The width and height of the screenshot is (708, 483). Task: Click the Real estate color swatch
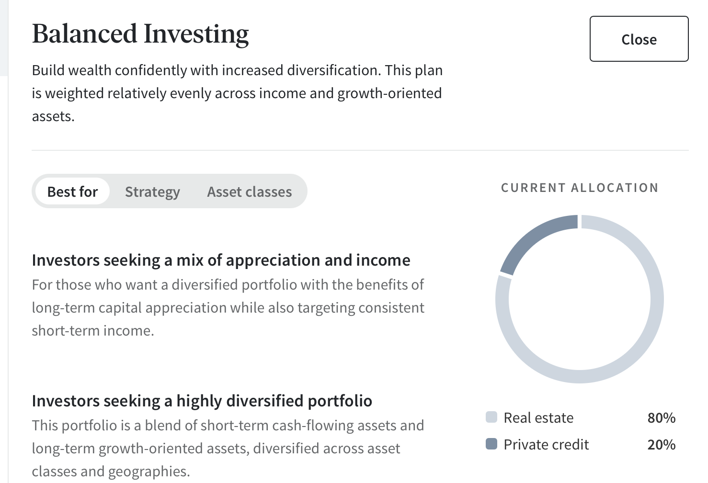[491, 417]
